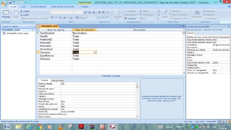The width and height of the screenshot is (231, 130).
Task: Collapse the ETUDIANTS_JOUR group in the navigation pane
Action: (x=32, y=30)
